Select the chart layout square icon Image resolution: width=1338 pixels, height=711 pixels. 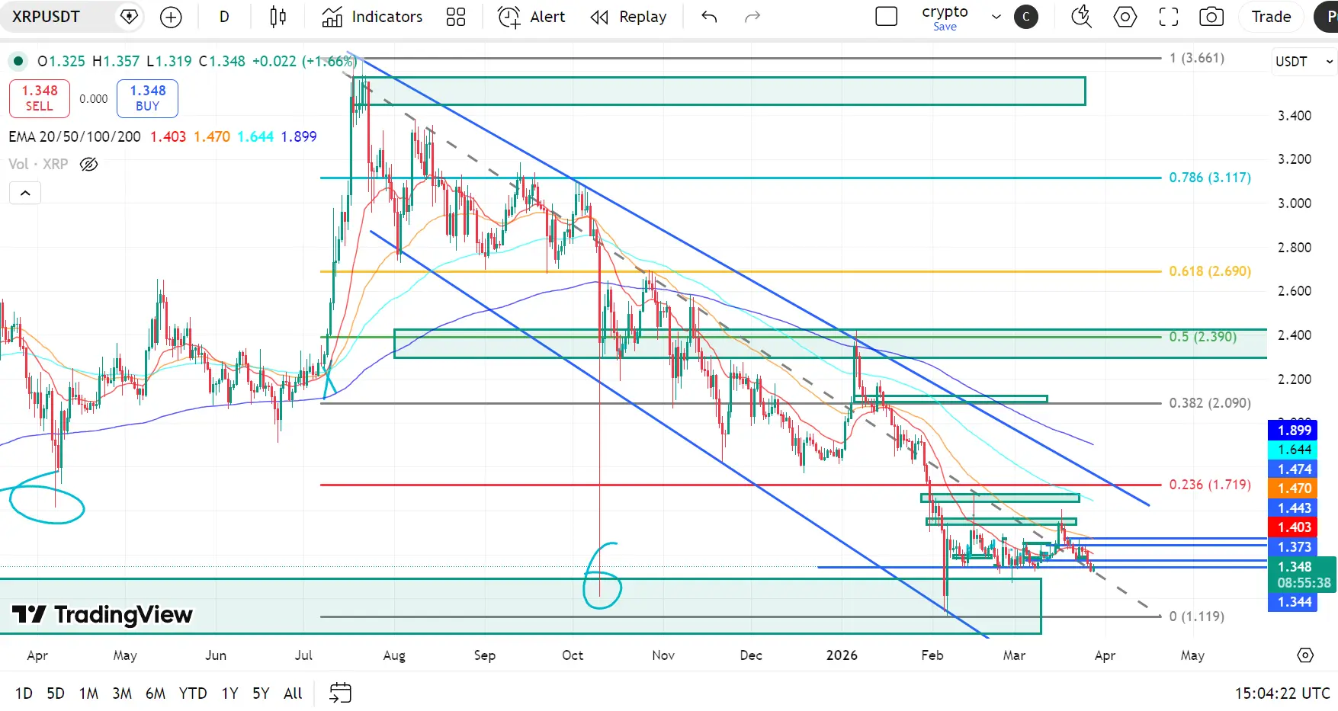887,17
